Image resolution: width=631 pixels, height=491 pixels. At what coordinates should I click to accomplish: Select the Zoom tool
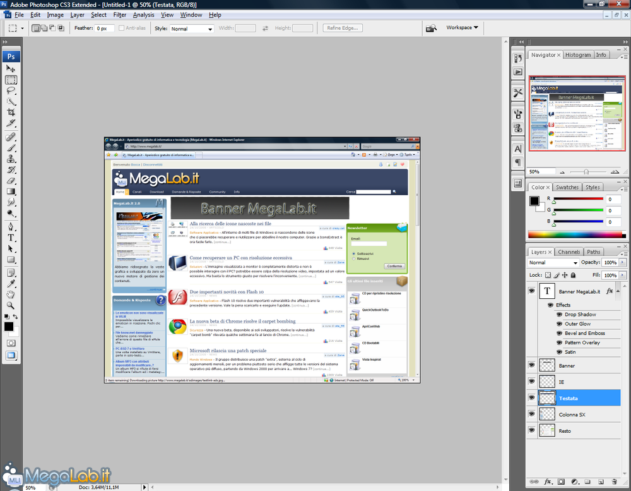tap(11, 306)
